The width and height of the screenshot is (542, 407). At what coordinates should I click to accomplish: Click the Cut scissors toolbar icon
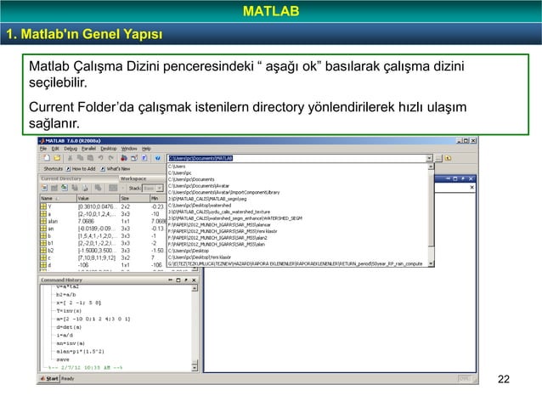(x=71, y=158)
